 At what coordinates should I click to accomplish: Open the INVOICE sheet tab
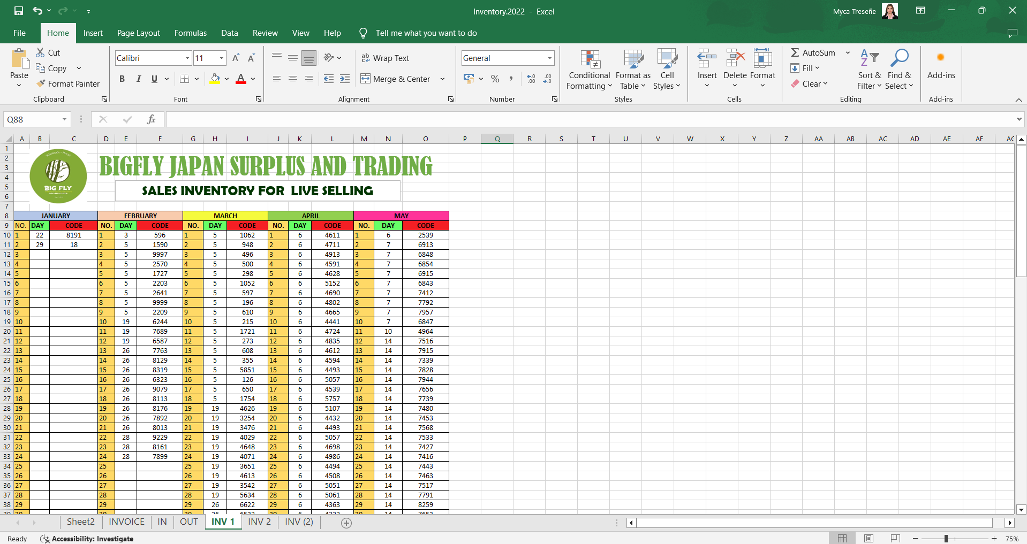(127, 522)
